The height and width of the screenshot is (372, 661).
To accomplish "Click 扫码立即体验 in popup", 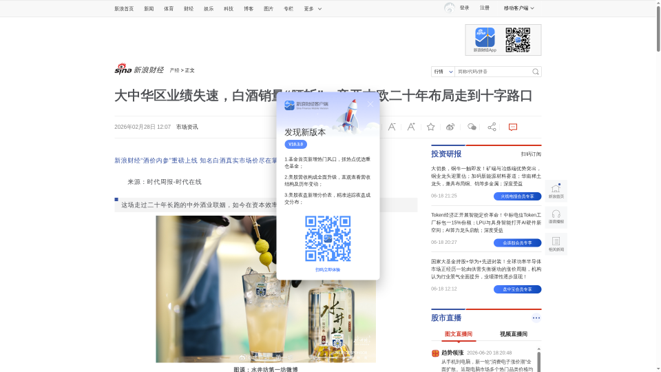I will tap(328, 270).
